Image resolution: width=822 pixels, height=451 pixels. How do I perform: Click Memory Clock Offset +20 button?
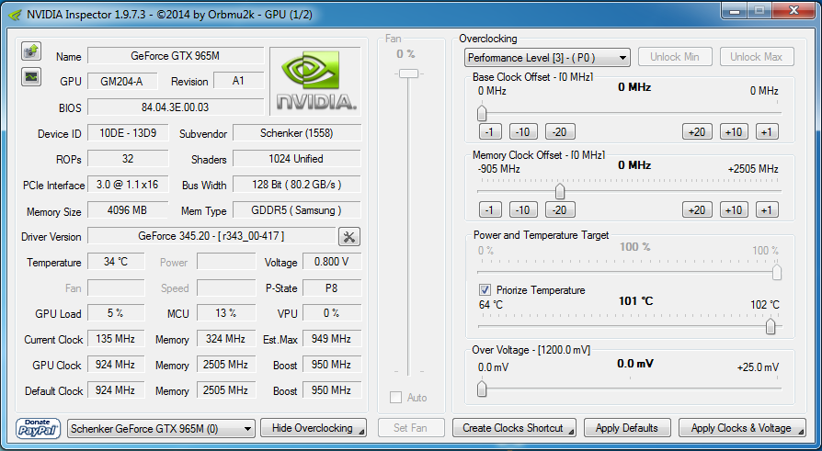point(697,209)
